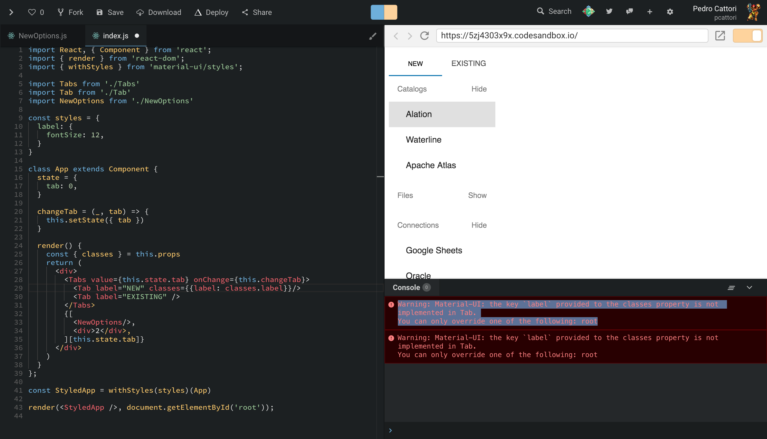Download the sandbox
Screen dimensions: 767x439
click(159, 12)
